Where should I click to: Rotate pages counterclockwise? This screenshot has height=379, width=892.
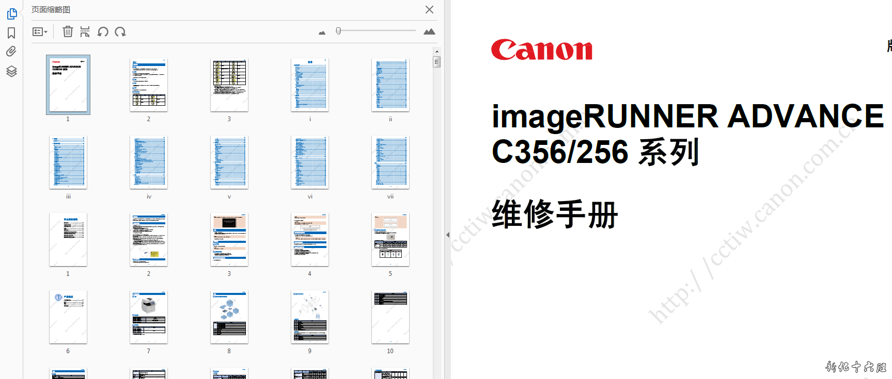(x=103, y=32)
